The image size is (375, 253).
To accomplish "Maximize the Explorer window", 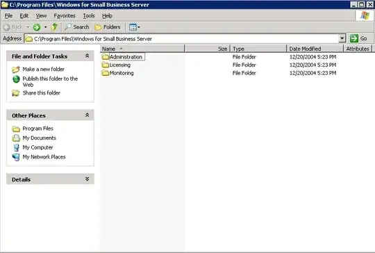I will [x=362, y=5].
